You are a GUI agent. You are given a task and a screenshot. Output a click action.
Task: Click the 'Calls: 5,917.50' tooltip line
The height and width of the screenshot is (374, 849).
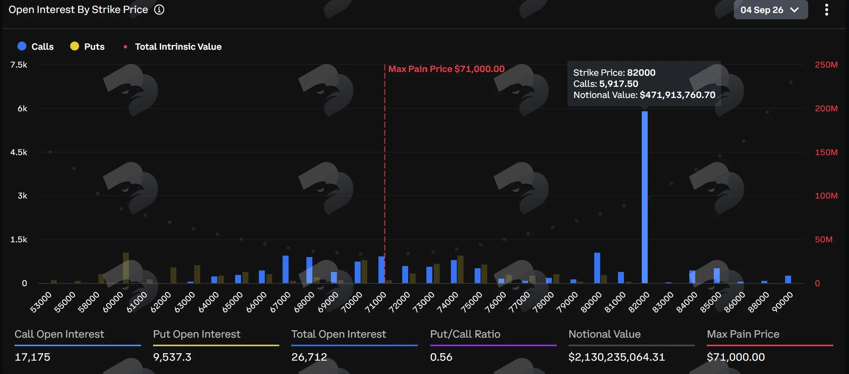coord(606,84)
